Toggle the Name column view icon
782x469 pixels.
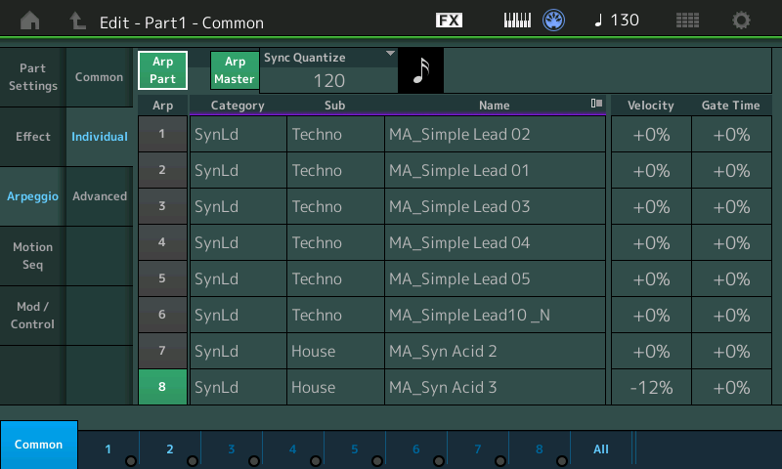pyautogui.click(x=596, y=104)
